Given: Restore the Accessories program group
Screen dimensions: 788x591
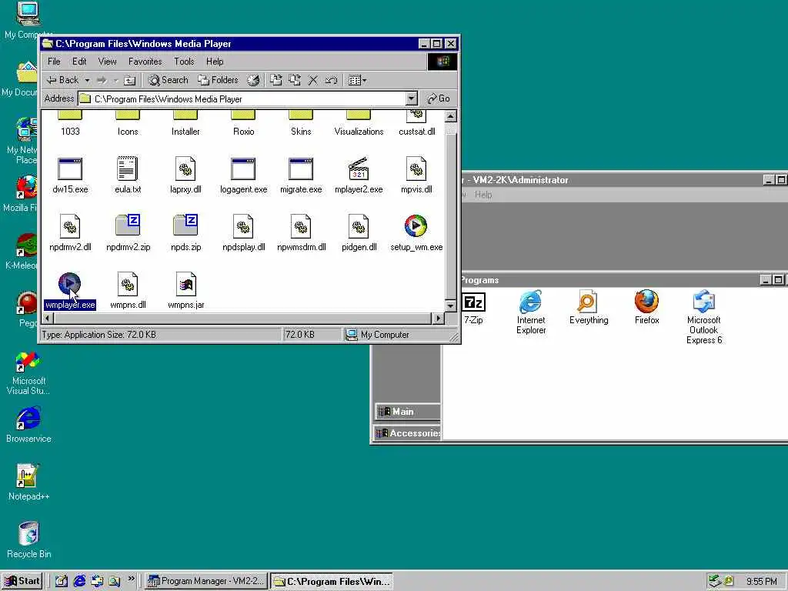Looking at the screenshot, I should pos(408,432).
